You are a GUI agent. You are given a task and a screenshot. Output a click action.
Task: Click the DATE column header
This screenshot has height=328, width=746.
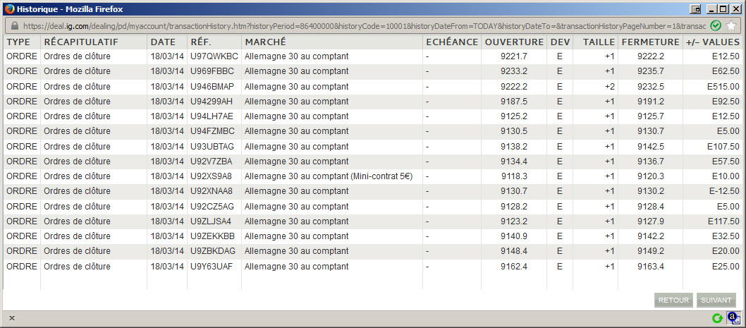pyautogui.click(x=163, y=42)
